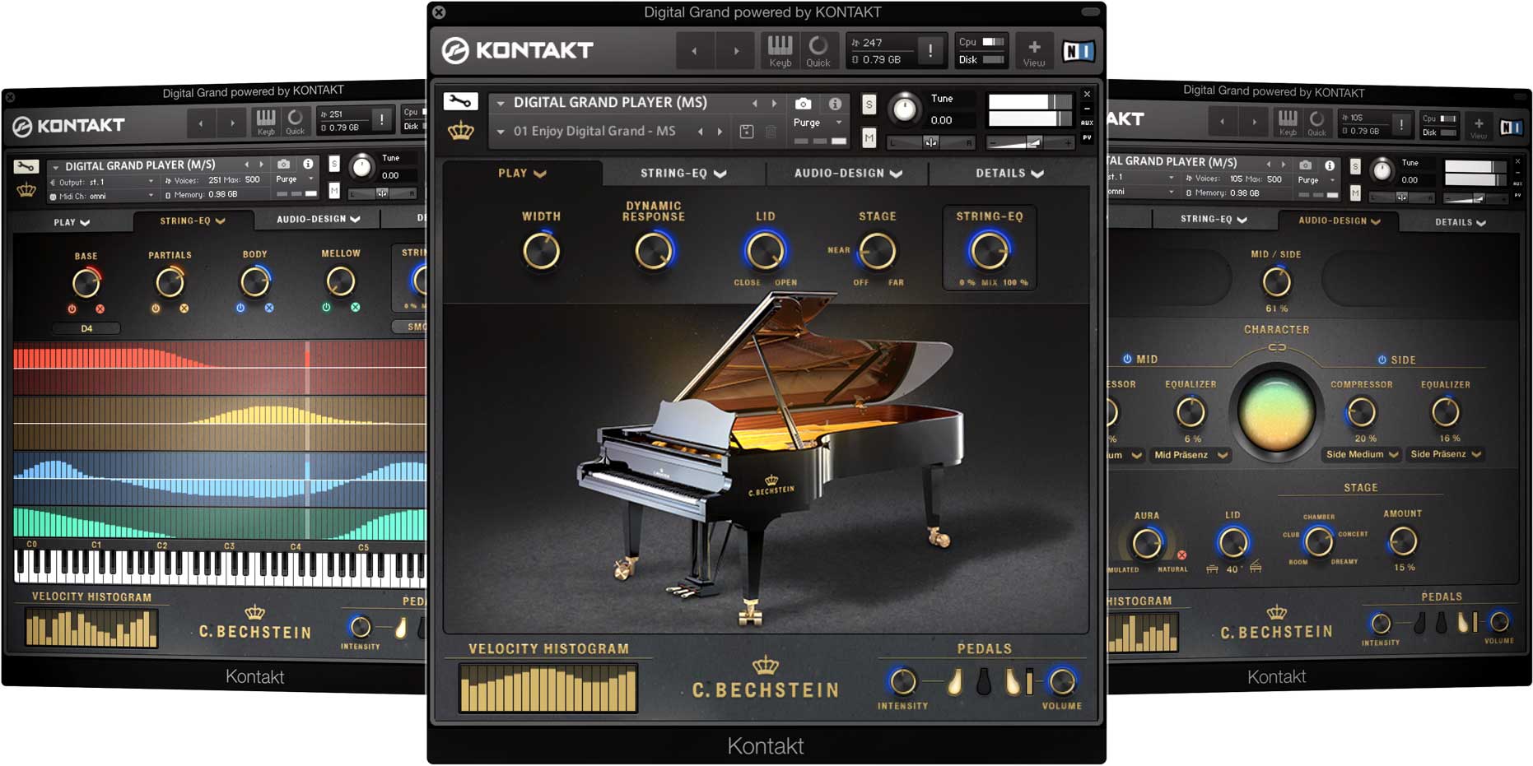The height and width of the screenshot is (766, 1533).
Task: Open instrument dropdown beside DIGITAL GRAND PLAYER (MS)
Action: tap(500, 104)
